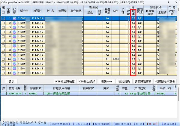Click the status check icon in row 8
Image resolution: width=180 pixels, height=126 pixels.
click(x=14, y=50)
